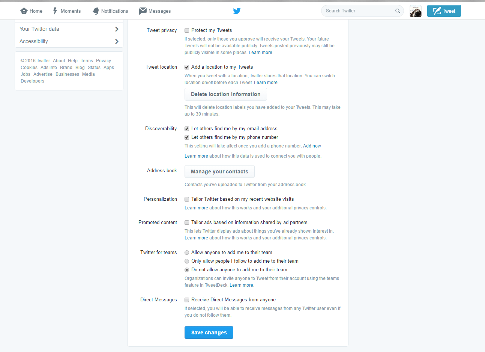Click the Brand footer link
The width and height of the screenshot is (485, 352).
[x=66, y=68]
